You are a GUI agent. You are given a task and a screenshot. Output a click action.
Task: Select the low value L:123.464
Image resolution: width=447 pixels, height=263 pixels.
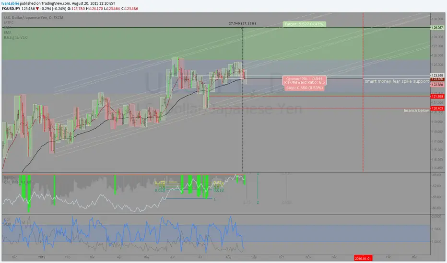pos(112,9)
